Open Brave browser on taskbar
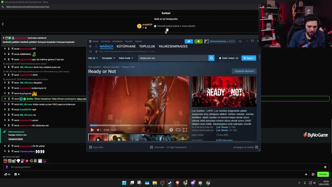The height and width of the screenshot is (187, 332). (x=177, y=183)
